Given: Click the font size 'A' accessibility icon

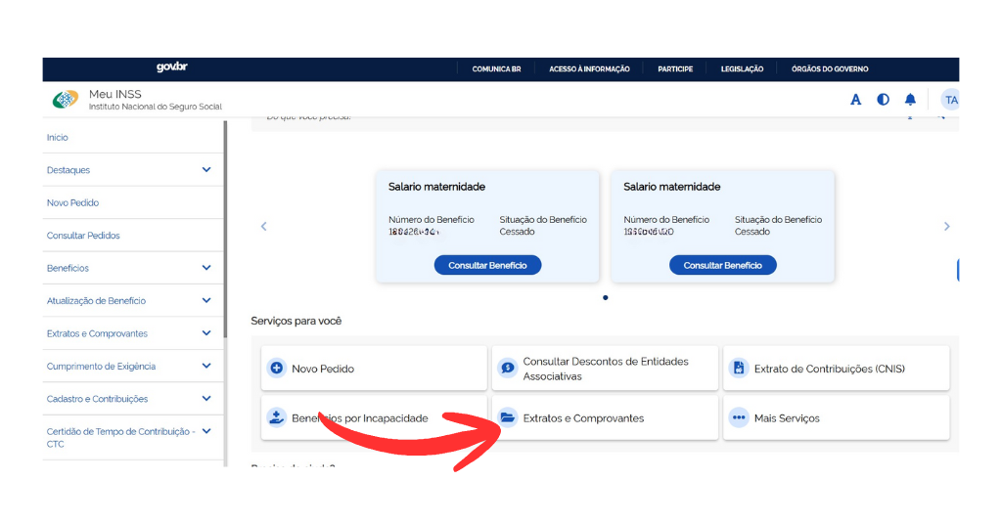Looking at the screenshot, I should pyautogui.click(x=855, y=100).
